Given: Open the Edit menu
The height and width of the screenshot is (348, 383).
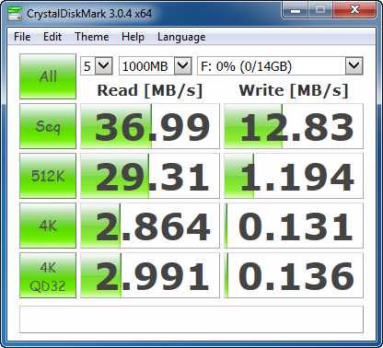Looking at the screenshot, I should click(x=52, y=37).
